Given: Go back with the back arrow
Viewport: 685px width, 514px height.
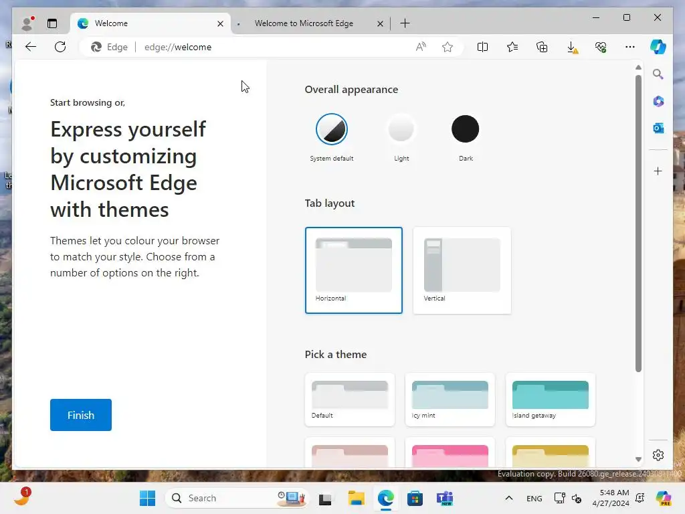Looking at the screenshot, I should [31, 47].
